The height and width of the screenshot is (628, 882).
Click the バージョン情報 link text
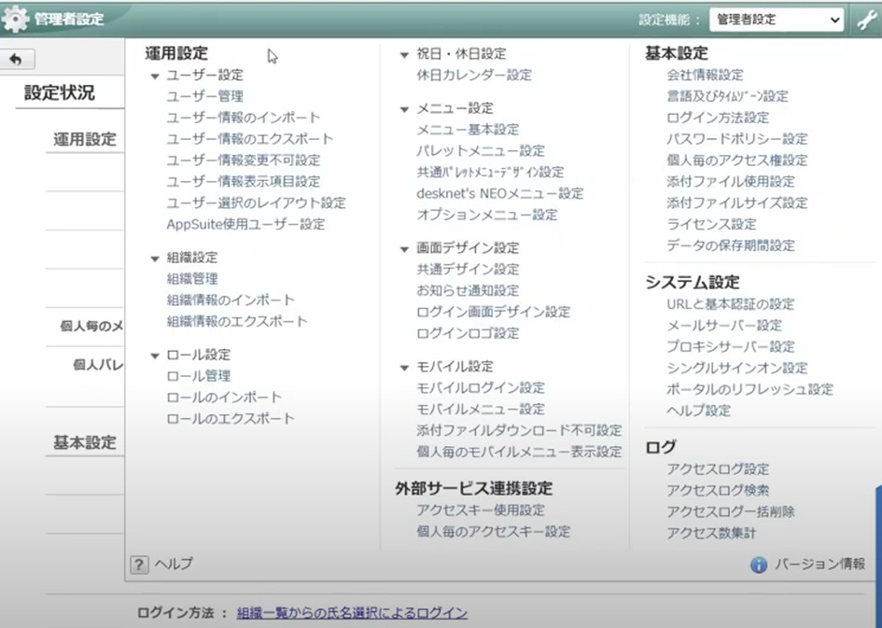pos(819,565)
